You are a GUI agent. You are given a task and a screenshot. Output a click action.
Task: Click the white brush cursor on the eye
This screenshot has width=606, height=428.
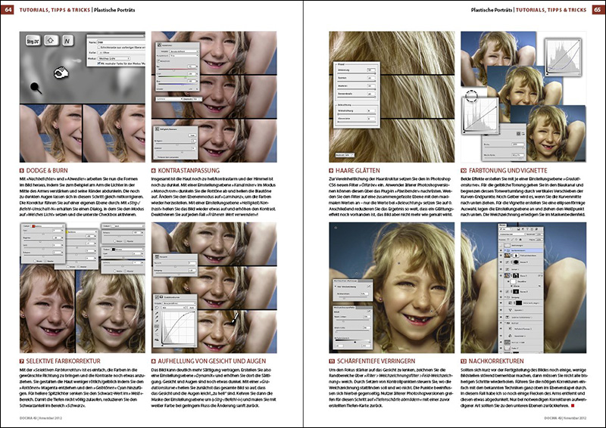pyautogui.click(x=235, y=318)
